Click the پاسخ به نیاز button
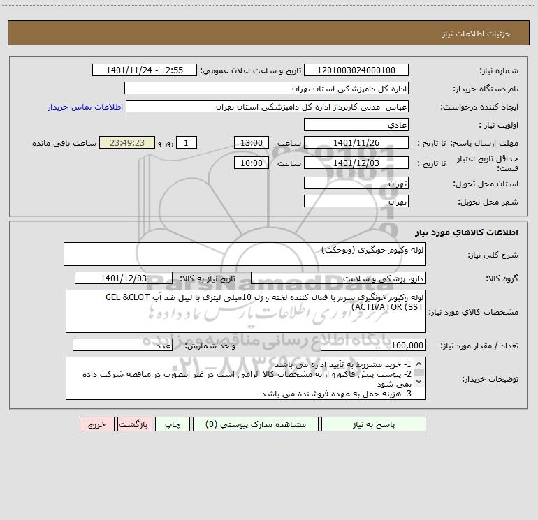 point(373,424)
